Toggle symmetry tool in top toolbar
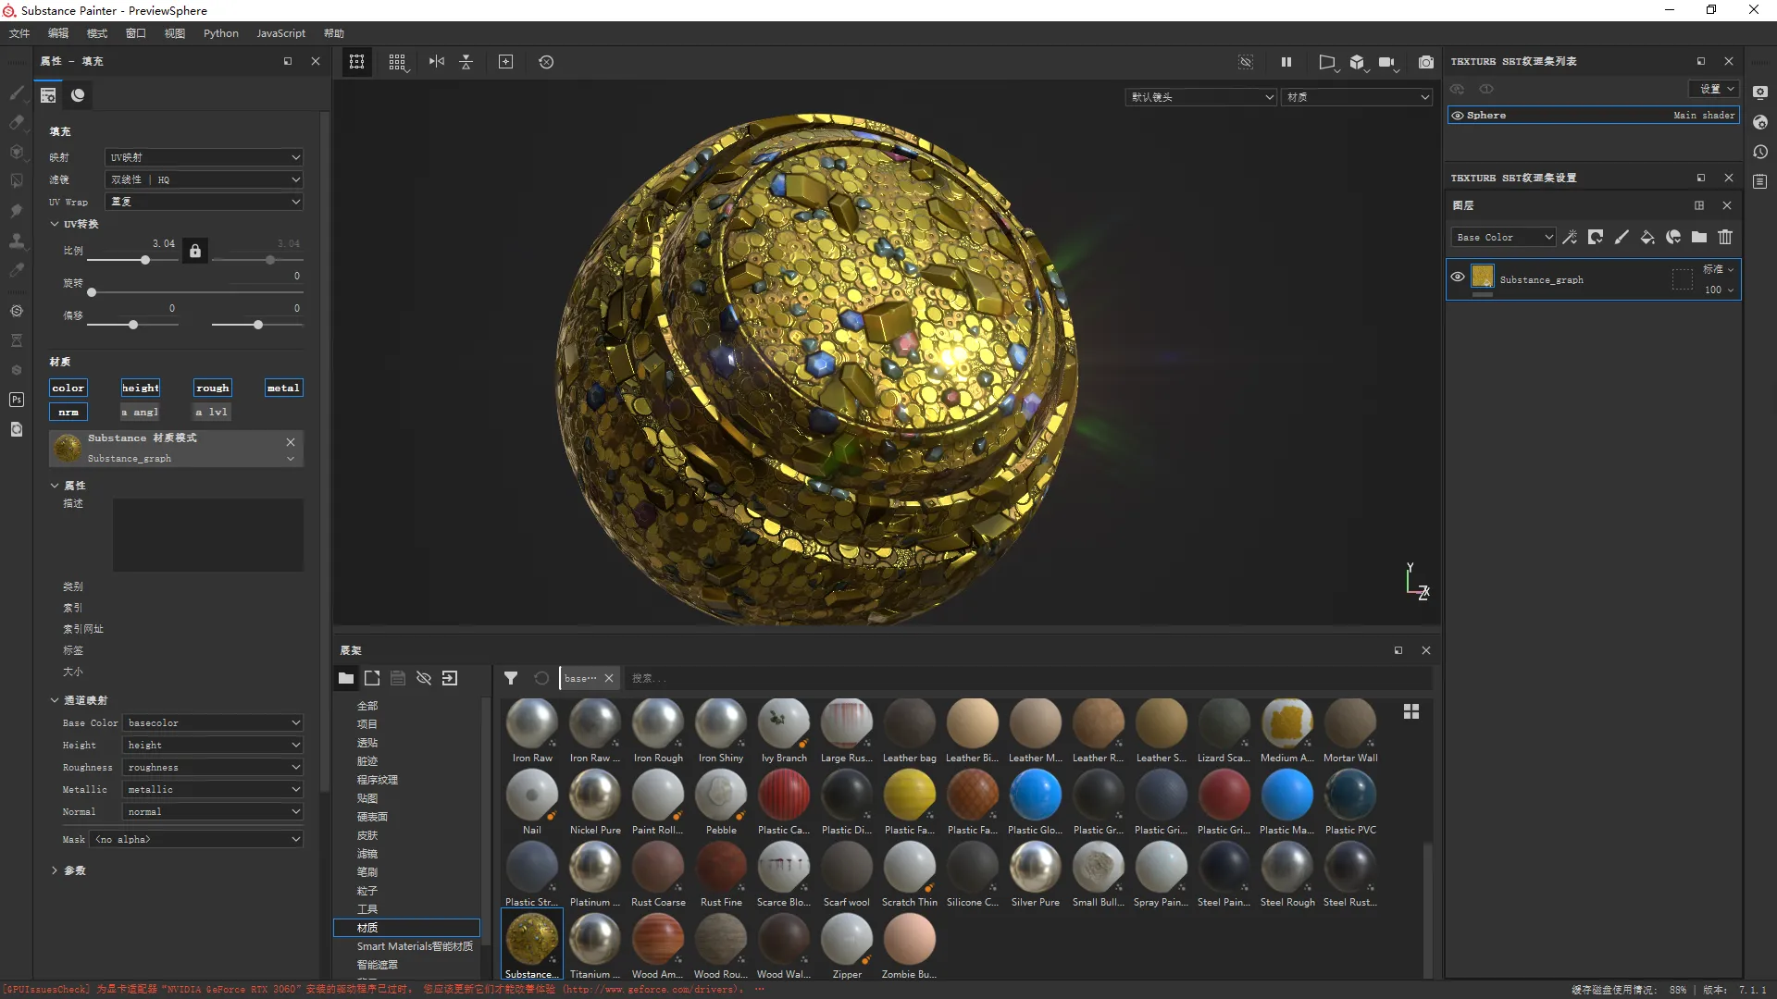1777x999 pixels. [x=436, y=62]
